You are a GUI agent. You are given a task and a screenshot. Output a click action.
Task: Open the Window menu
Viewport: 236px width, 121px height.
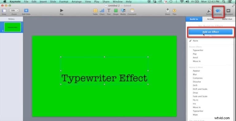click(118, 2)
